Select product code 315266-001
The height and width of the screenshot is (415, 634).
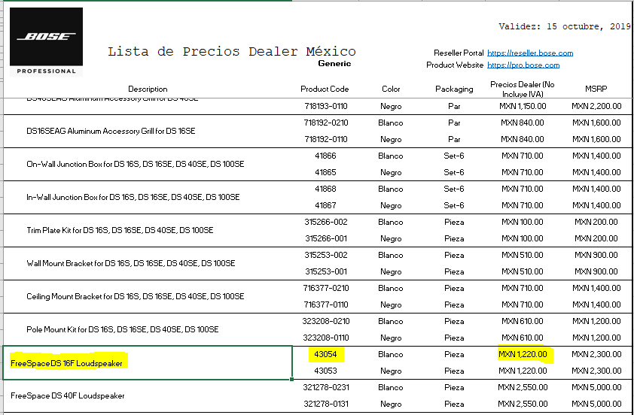(x=326, y=238)
